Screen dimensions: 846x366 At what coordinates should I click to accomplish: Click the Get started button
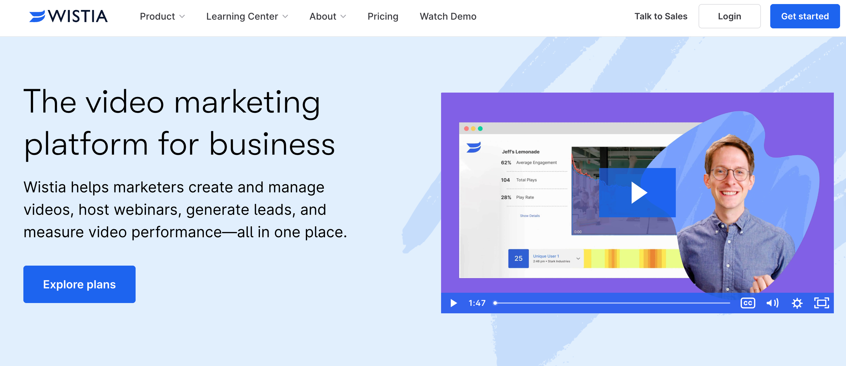click(805, 16)
